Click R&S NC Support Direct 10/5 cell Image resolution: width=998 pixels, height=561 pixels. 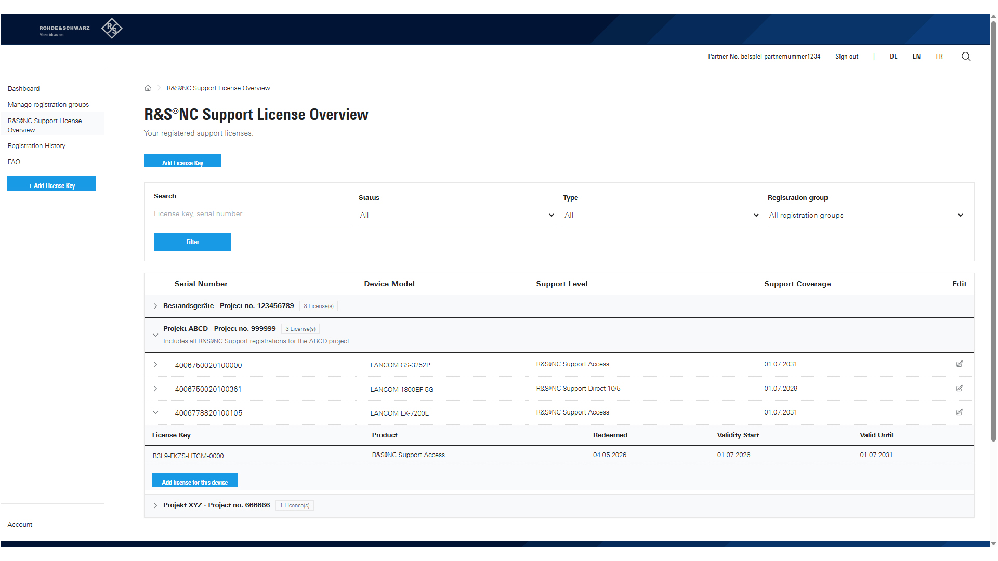[579, 389]
